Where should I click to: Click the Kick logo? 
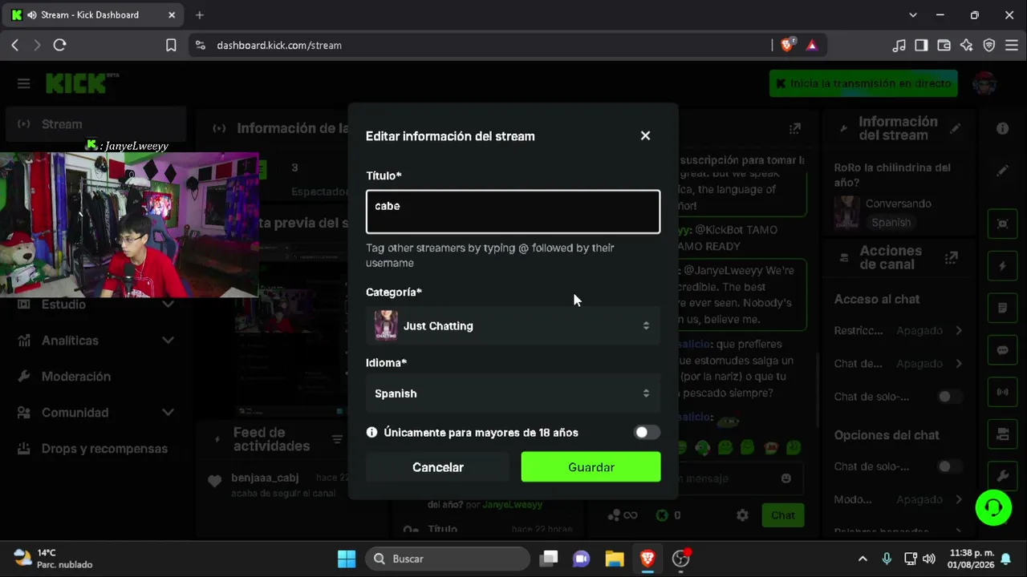pos(82,83)
